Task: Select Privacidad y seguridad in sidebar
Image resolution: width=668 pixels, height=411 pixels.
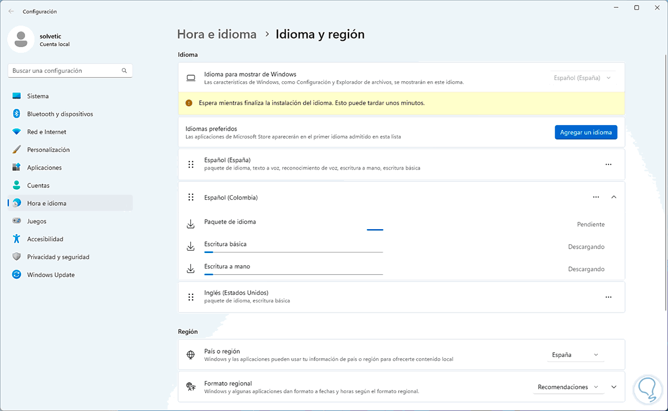Action: click(58, 257)
